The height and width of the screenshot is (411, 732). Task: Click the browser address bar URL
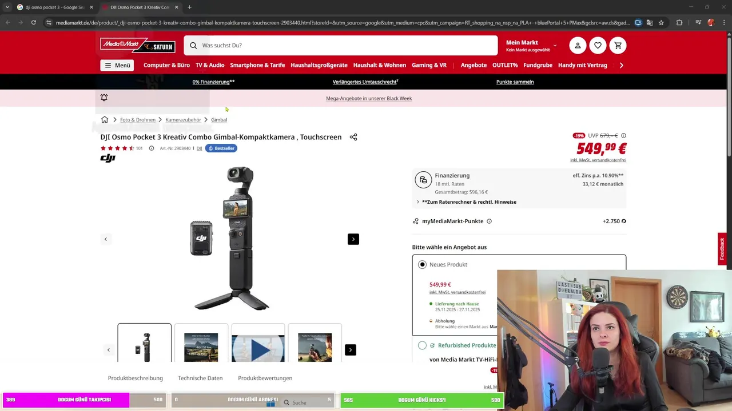click(343, 23)
